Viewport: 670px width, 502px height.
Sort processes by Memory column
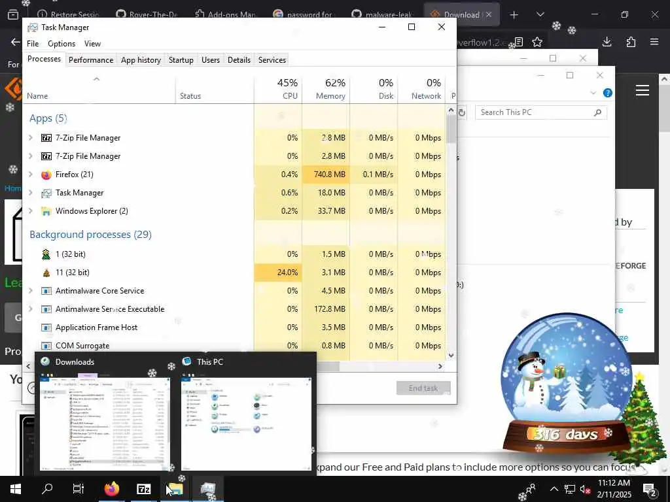click(326, 89)
